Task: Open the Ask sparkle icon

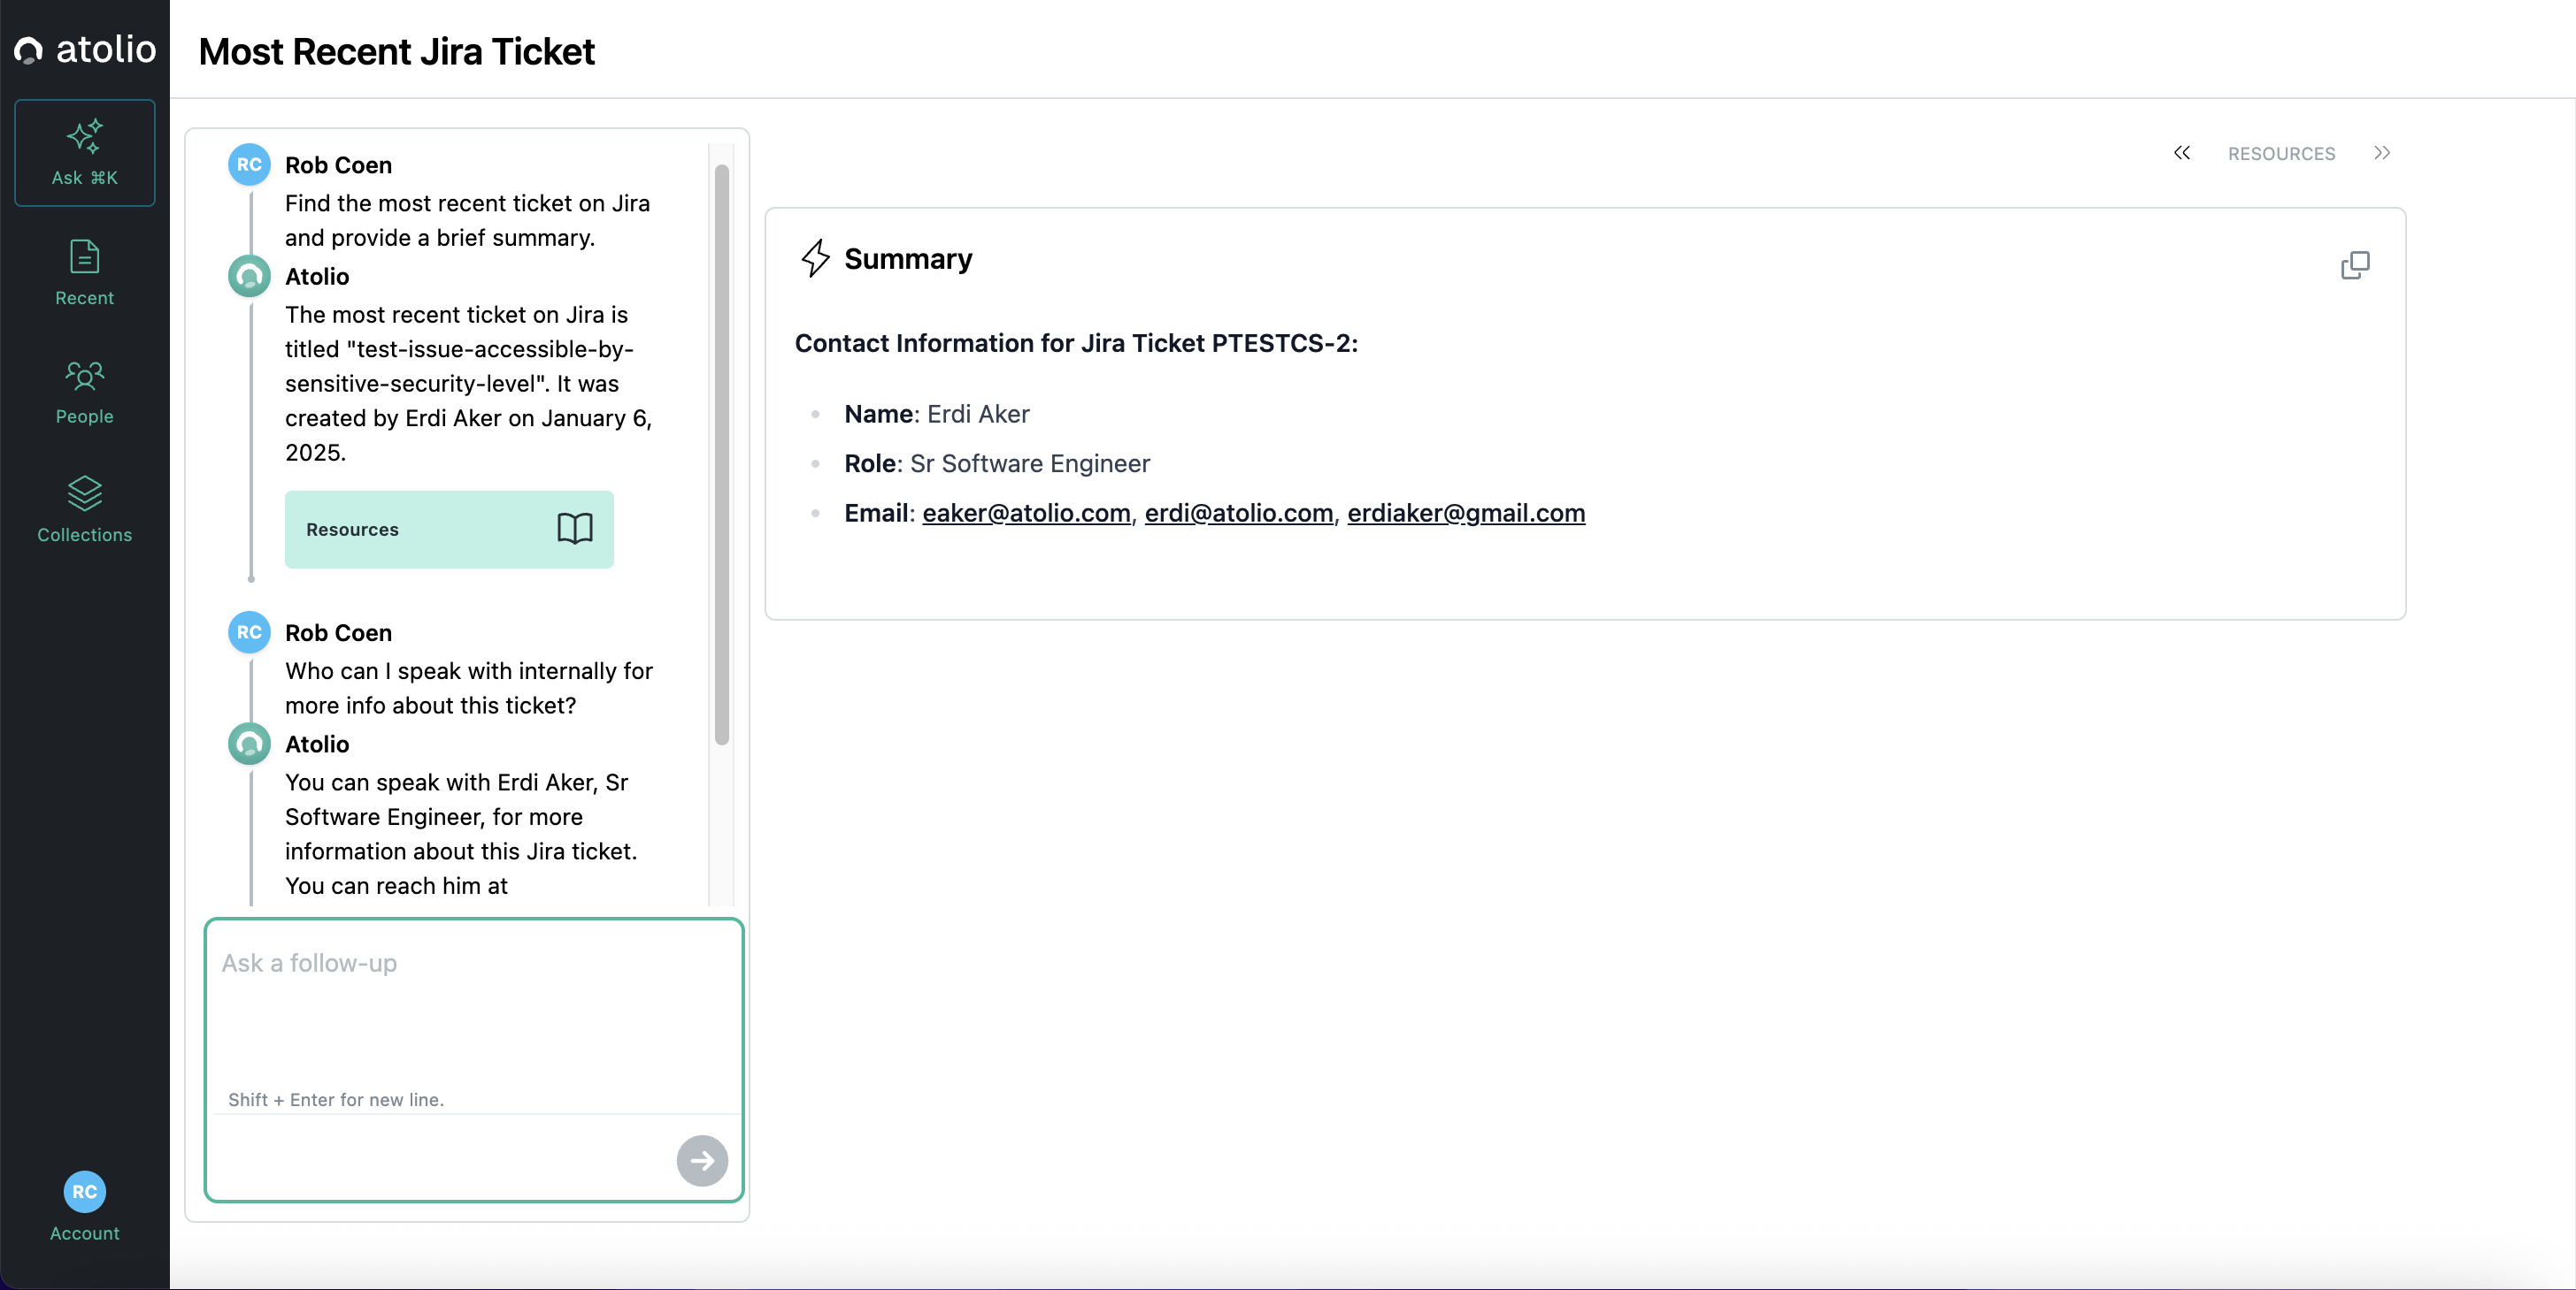Action: [x=84, y=137]
